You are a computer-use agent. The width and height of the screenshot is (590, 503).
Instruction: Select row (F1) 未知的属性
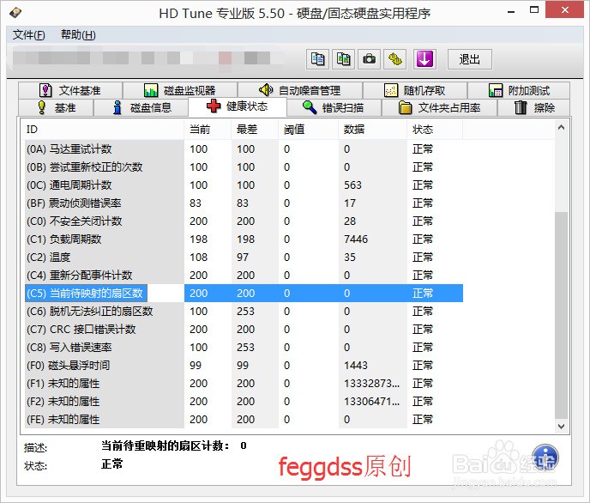tap(244, 384)
